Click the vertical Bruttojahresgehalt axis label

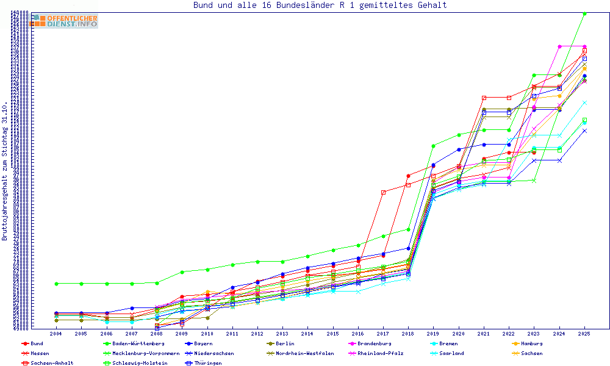[x=5, y=171]
